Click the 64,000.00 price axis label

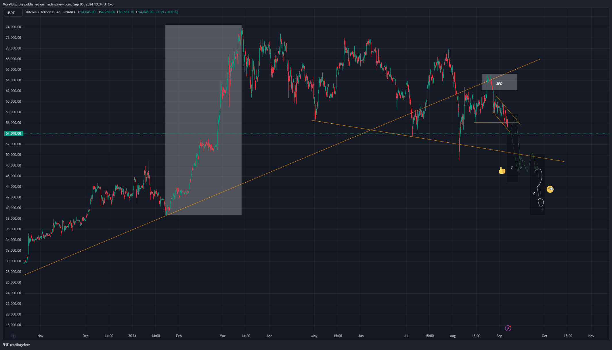14,80
